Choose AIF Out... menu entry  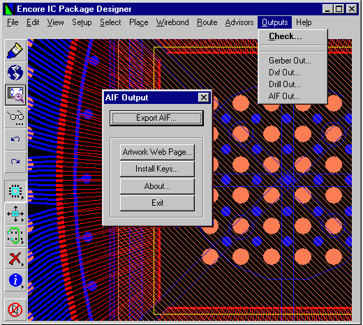pyautogui.click(x=293, y=96)
